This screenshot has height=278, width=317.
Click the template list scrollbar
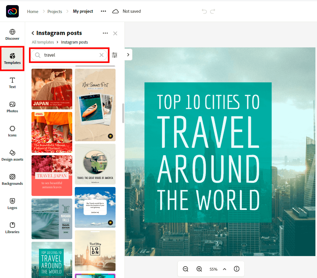point(123,113)
